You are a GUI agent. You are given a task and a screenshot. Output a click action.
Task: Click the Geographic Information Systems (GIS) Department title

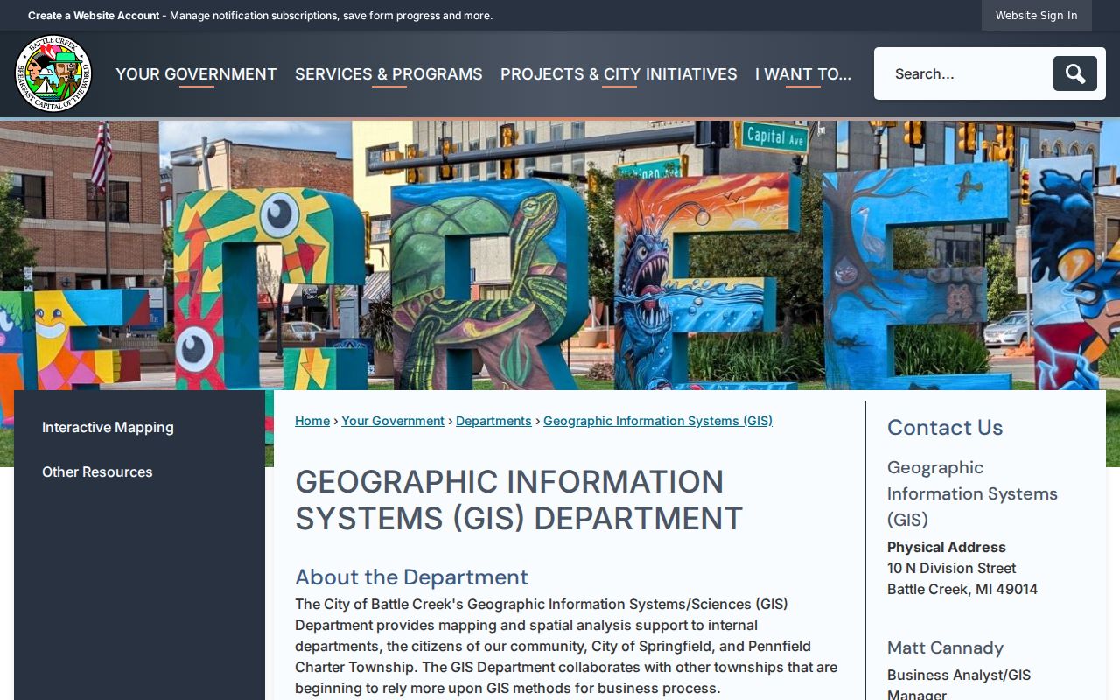[519, 500]
